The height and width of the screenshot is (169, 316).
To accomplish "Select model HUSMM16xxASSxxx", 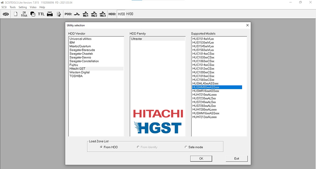I will point(217,113).
